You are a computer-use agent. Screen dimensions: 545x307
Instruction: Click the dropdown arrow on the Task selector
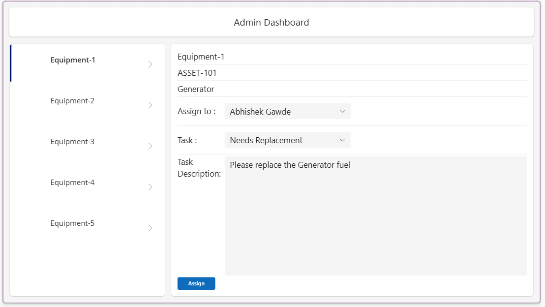point(342,140)
